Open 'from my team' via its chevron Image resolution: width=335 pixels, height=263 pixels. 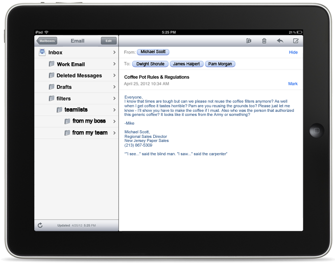(114, 133)
